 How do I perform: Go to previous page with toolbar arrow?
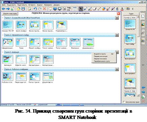pos(4,9)
